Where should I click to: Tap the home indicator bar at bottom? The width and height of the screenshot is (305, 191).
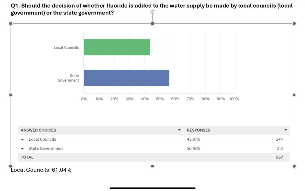pyautogui.click(x=152, y=188)
